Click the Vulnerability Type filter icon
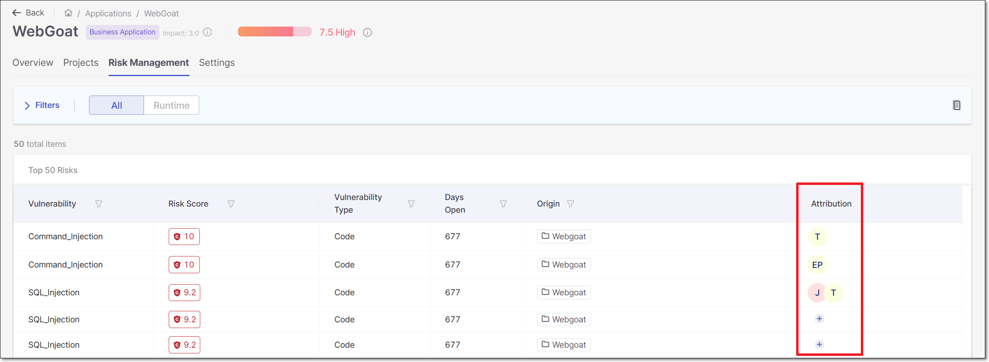Image resolution: width=989 pixels, height=362 pixels. click(411, 204)
